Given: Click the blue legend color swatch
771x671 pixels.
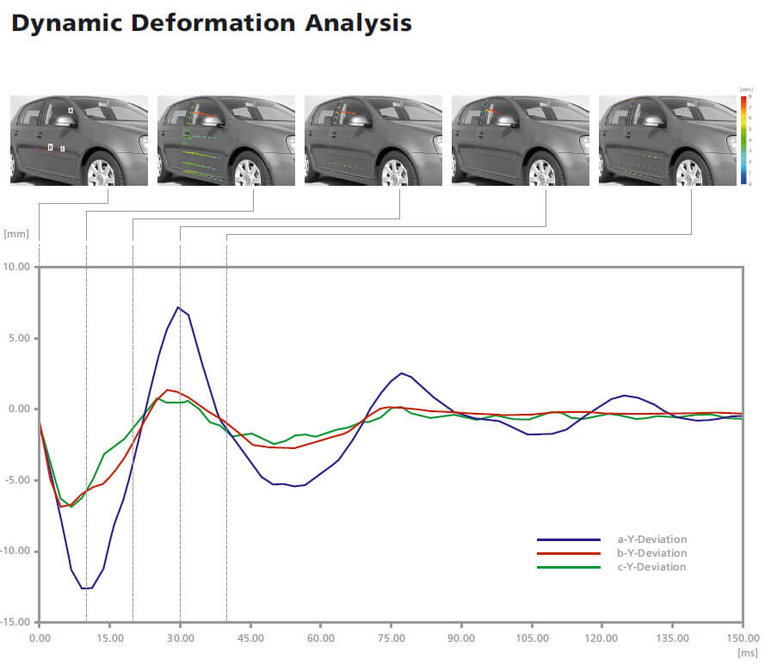Looking at the screenshot, I should point(568,539).
